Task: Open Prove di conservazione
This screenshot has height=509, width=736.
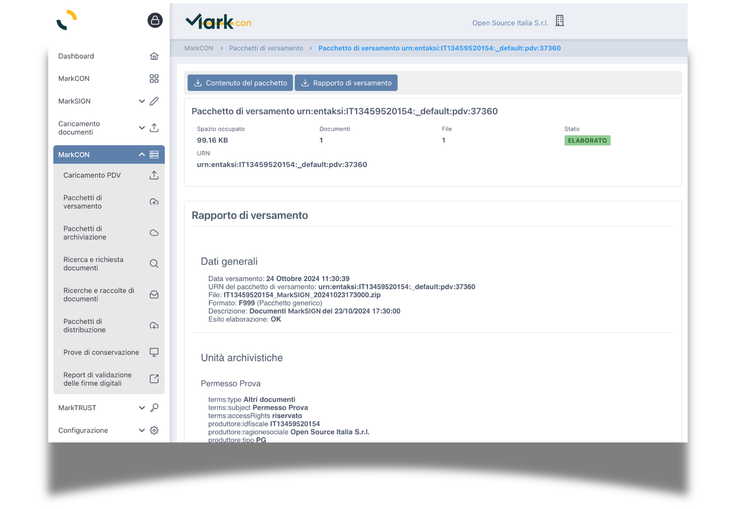Action: (109, 352)
